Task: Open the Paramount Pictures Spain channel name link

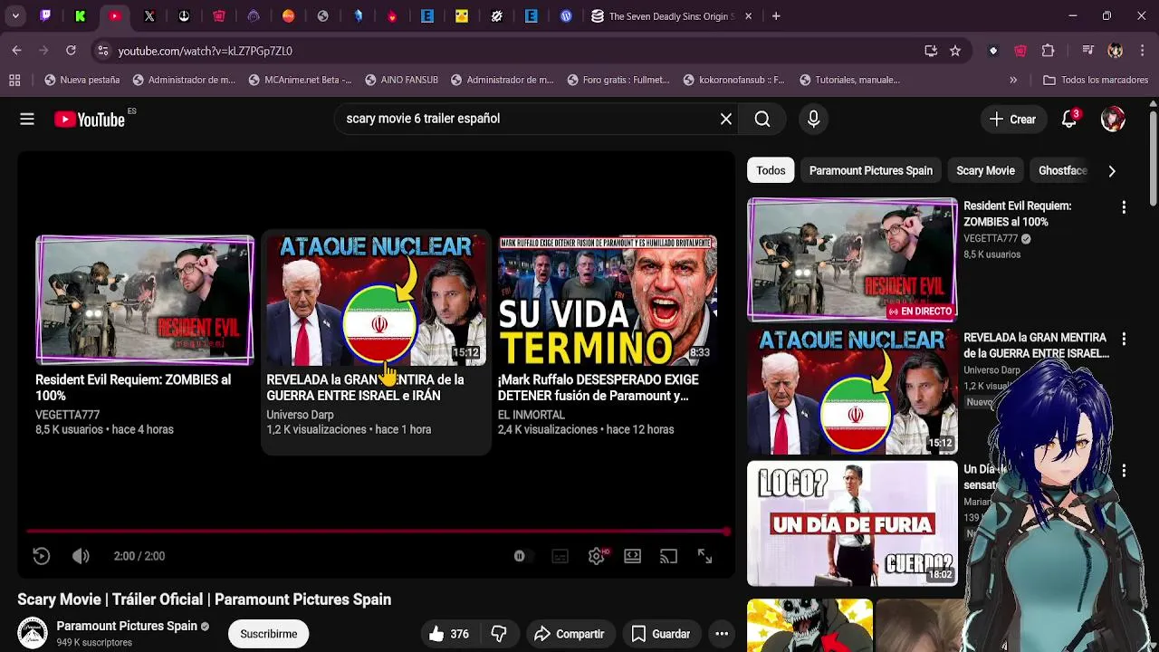Action: coord(127,626)
